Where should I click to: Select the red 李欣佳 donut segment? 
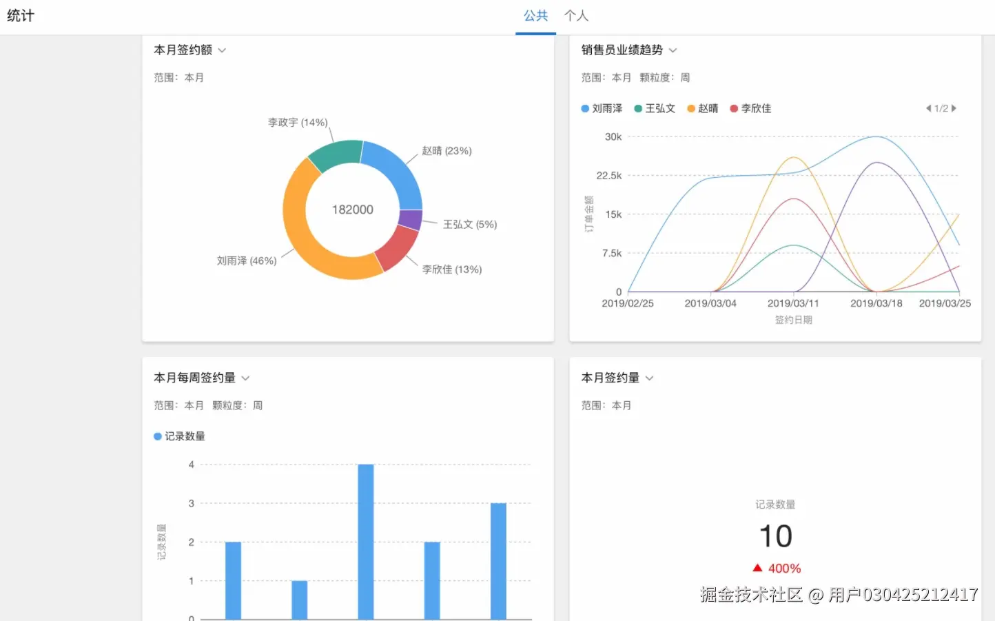pos(399,249)
